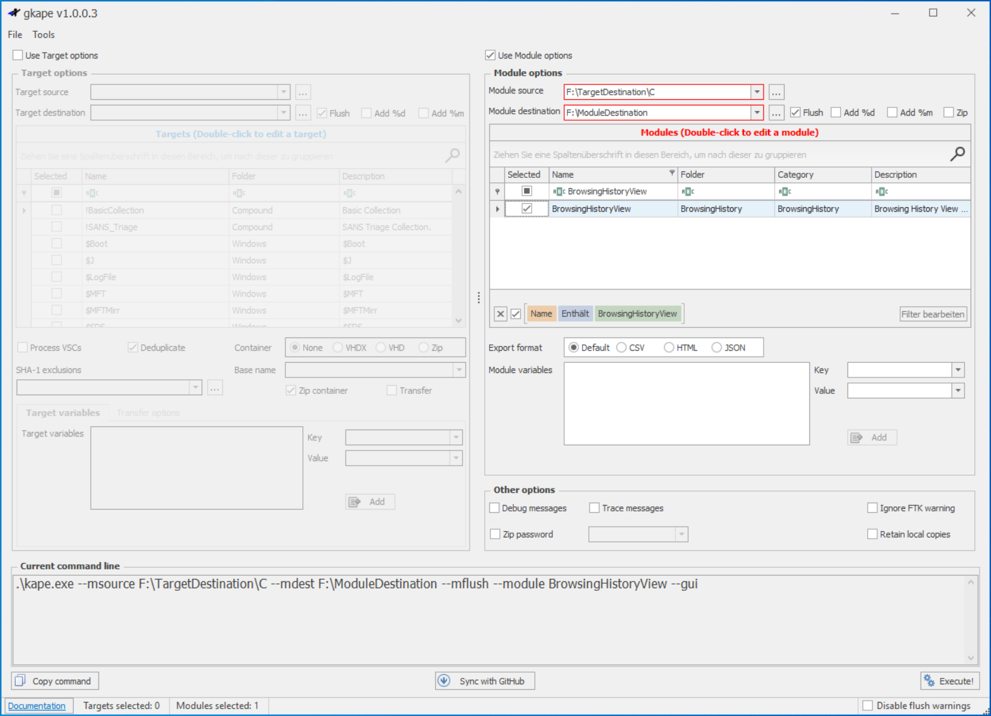Viewport: 991px width, 716px height.
Task: Expand the BrowsingHistoryView row arrow
Action: click(497, 209)
